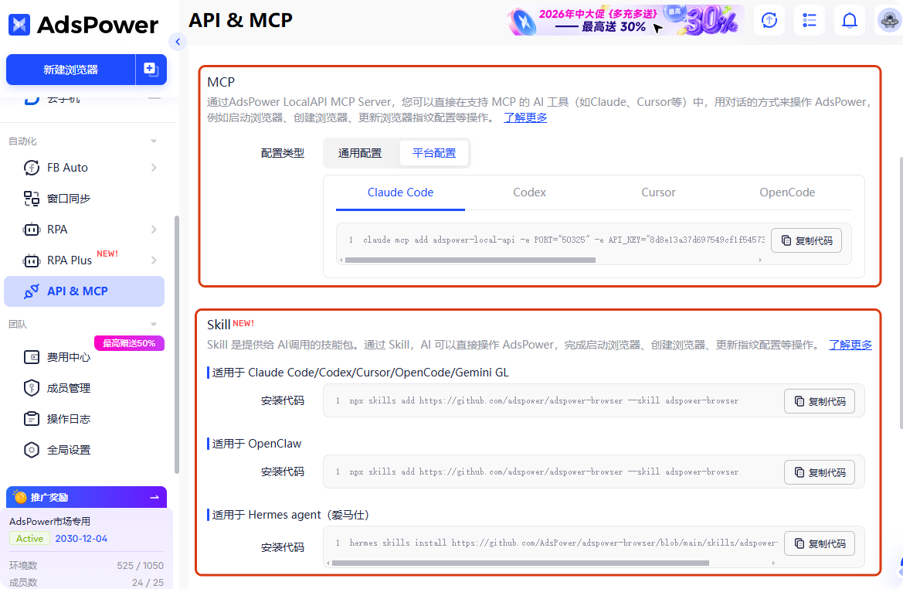
Task: Click the 推广奖励 coin icon
Action: point(20,497)
